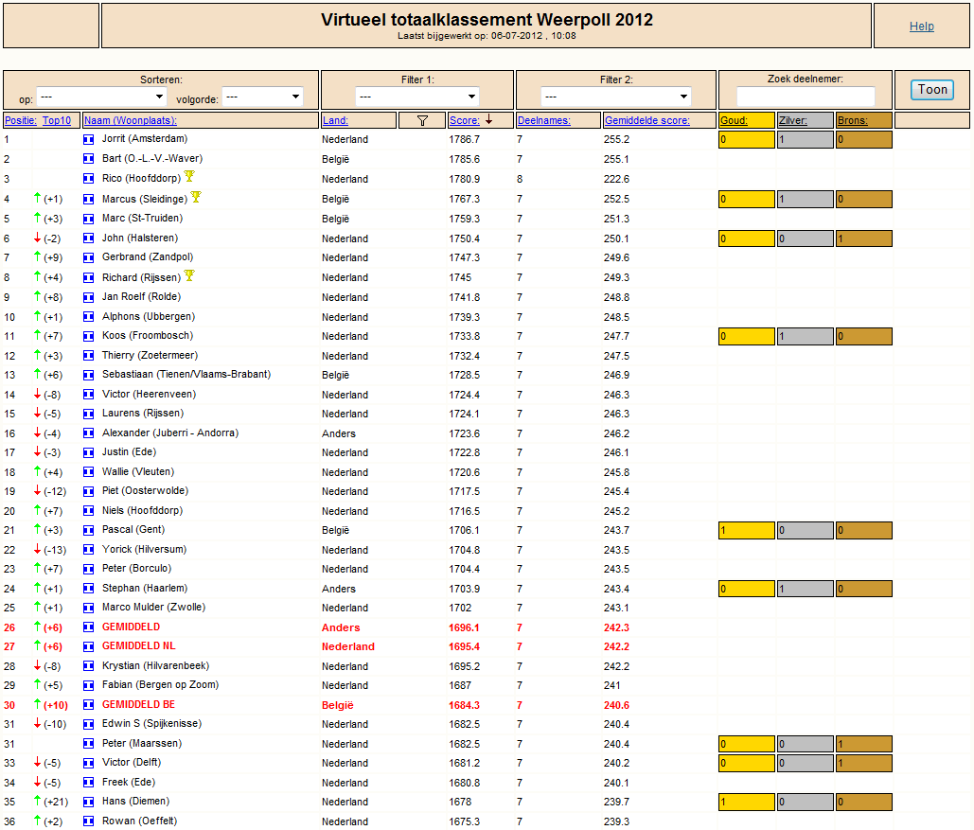Open the Filter 2 dropdown
The height and width of the screenshot is (830, 974).
616,97
